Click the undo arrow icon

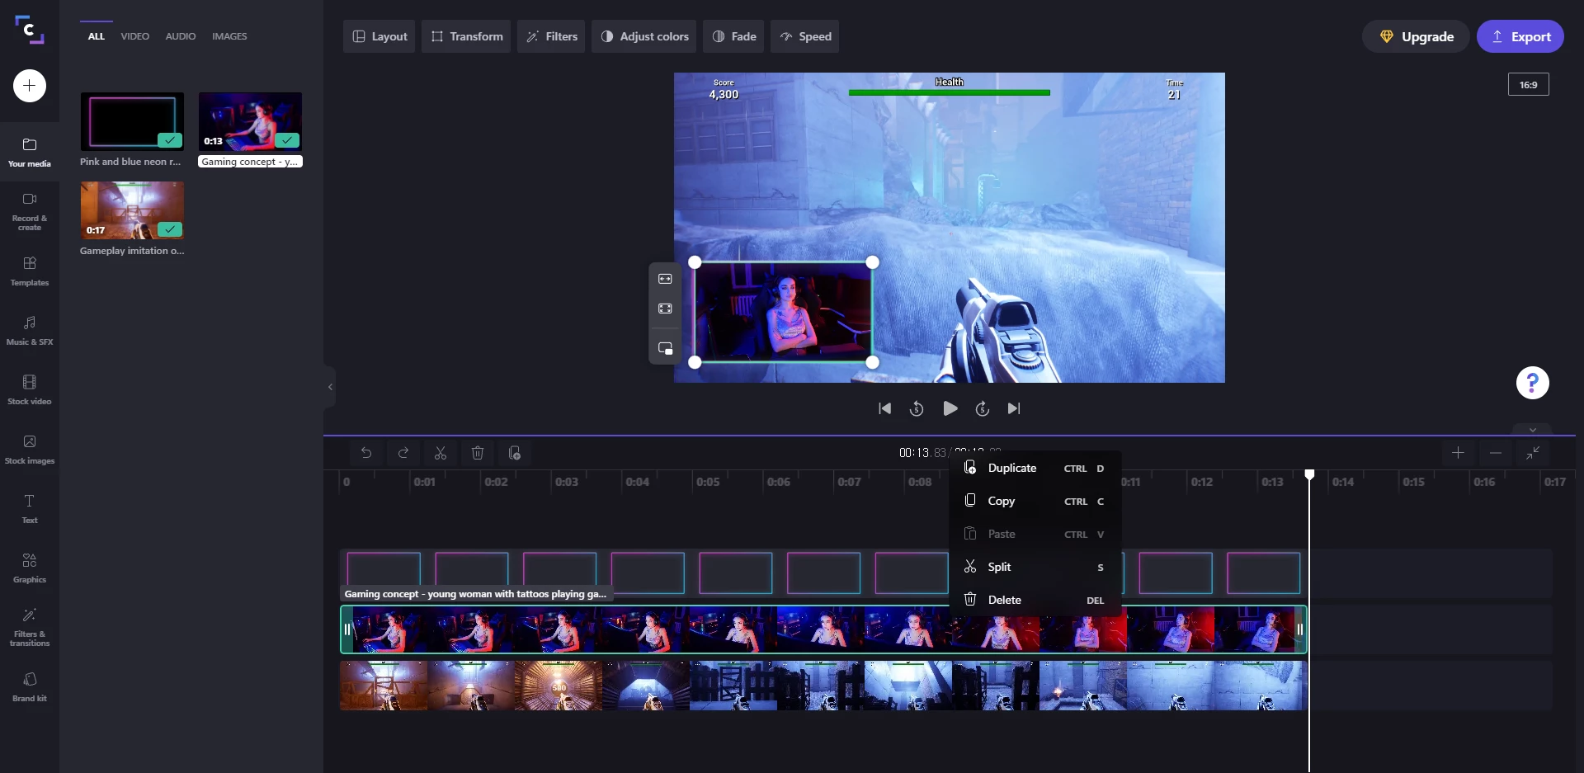tap(366, 453)
